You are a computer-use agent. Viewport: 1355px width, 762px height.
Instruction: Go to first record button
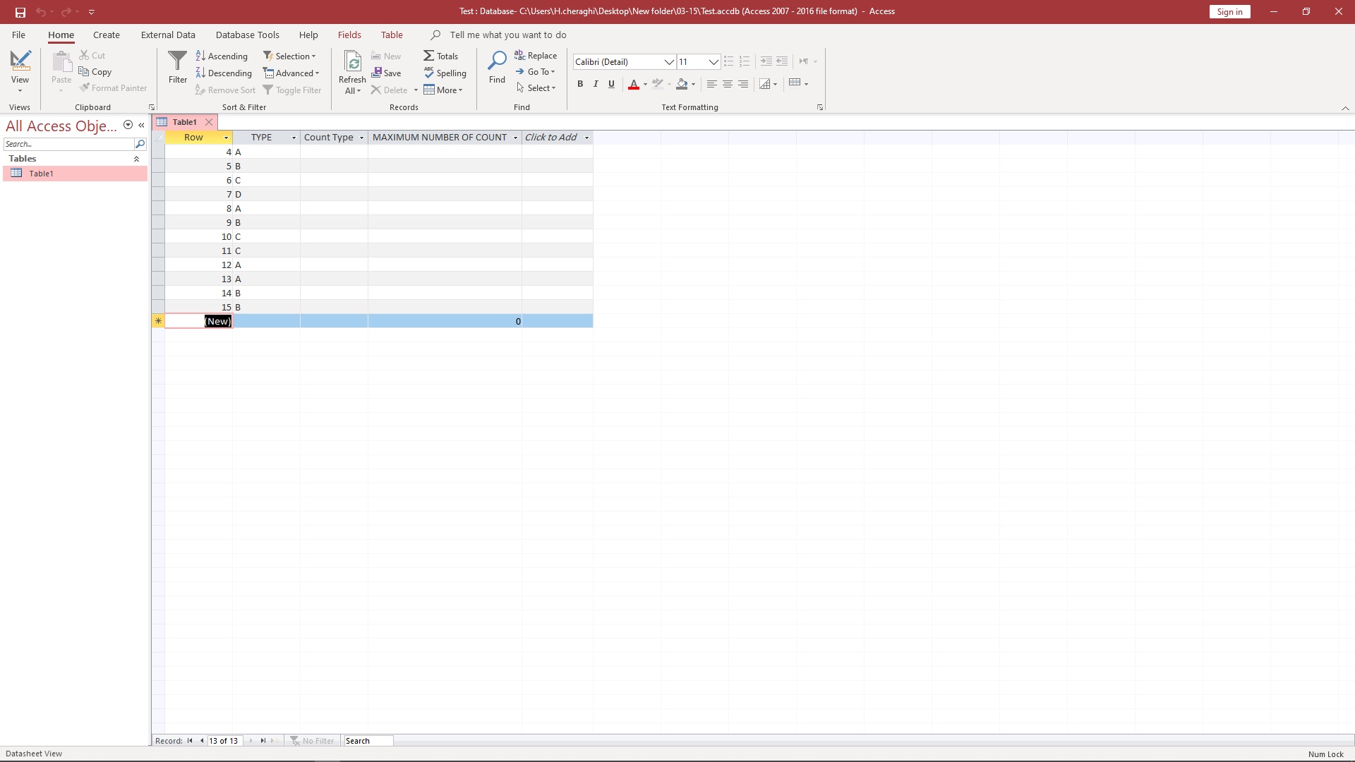click(x=190, y=741)
